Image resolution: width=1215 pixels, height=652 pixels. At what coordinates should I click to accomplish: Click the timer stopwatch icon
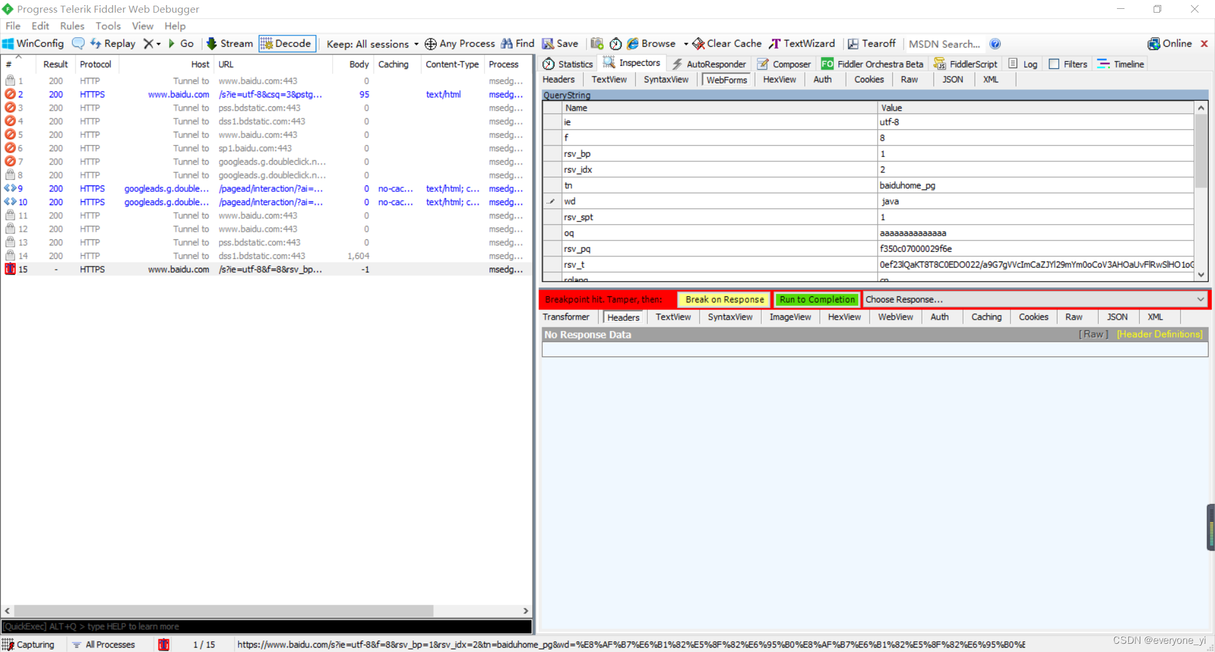[x=616, y=44]
